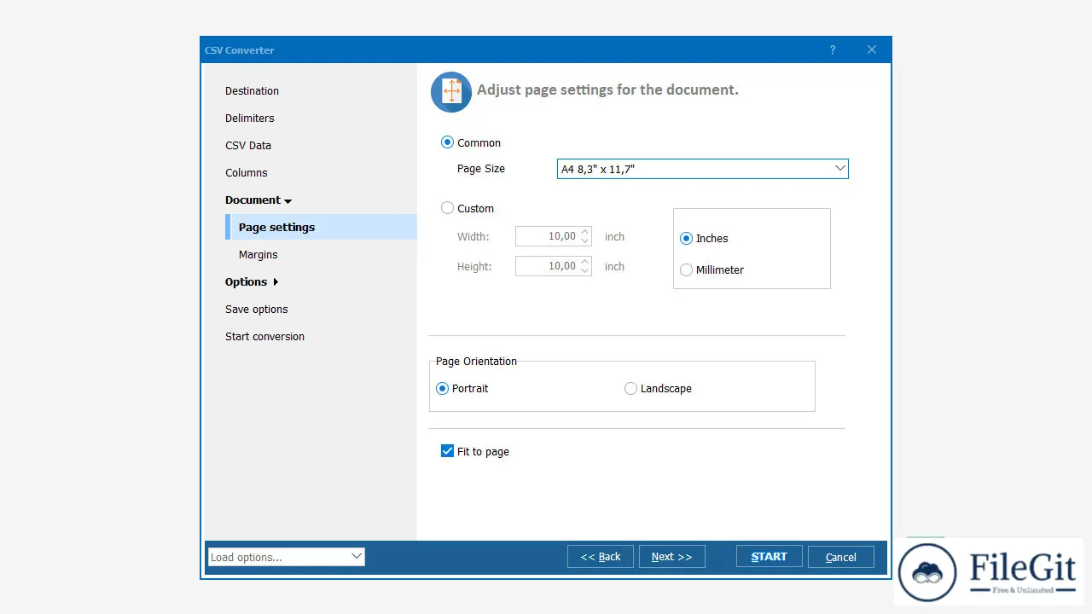Set orientation to Landscape

coord(630,388)
